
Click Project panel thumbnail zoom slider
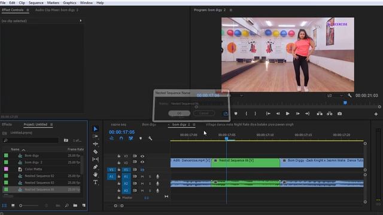pos(21,205)
